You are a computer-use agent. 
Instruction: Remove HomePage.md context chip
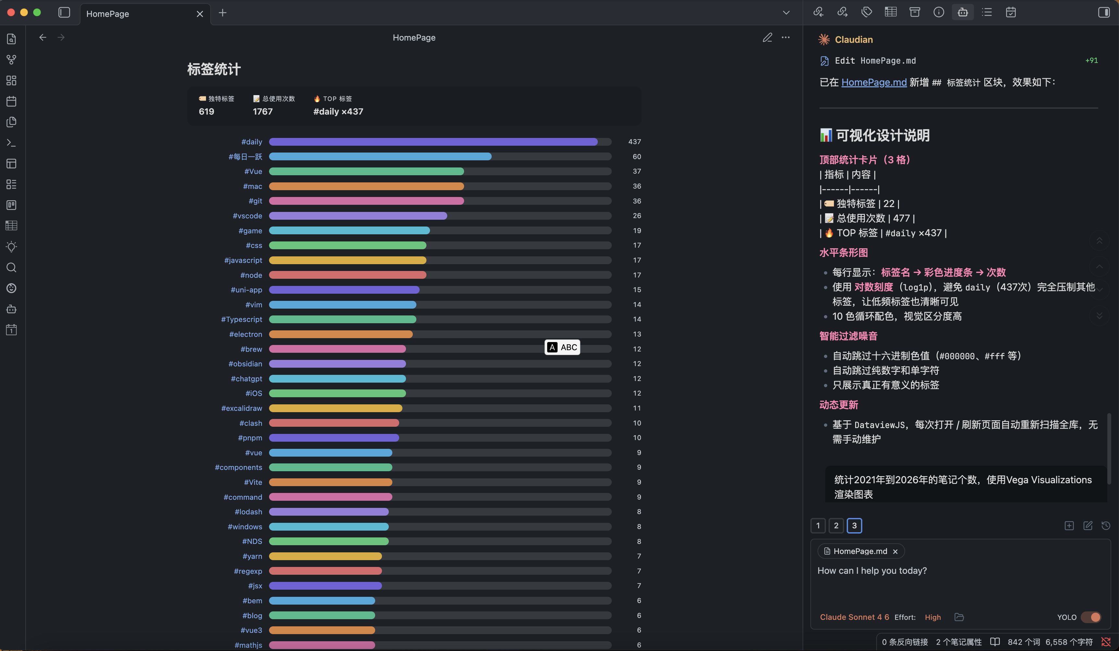coord(895,551)
